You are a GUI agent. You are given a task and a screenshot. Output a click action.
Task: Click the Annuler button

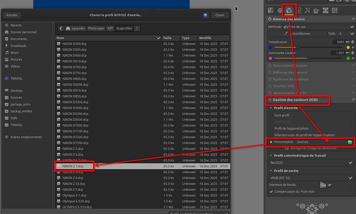pyautogui.click(x=12, y=15)
